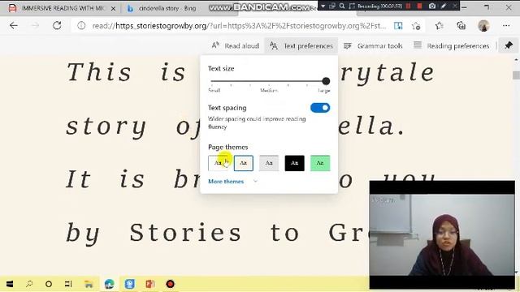Pin the Immersive Reader toolbar
520x292 pixels.
[509, 45]
